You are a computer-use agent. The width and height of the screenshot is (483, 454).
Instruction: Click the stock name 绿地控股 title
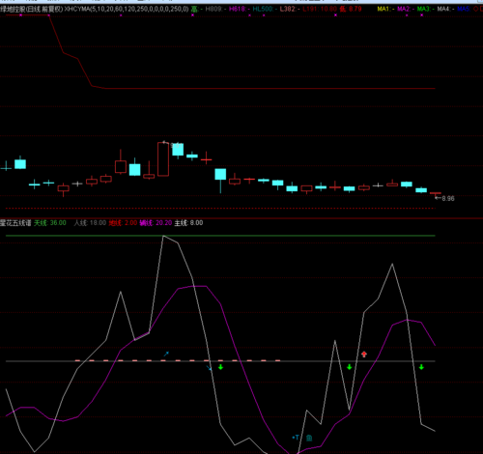[x=14, y=9]
